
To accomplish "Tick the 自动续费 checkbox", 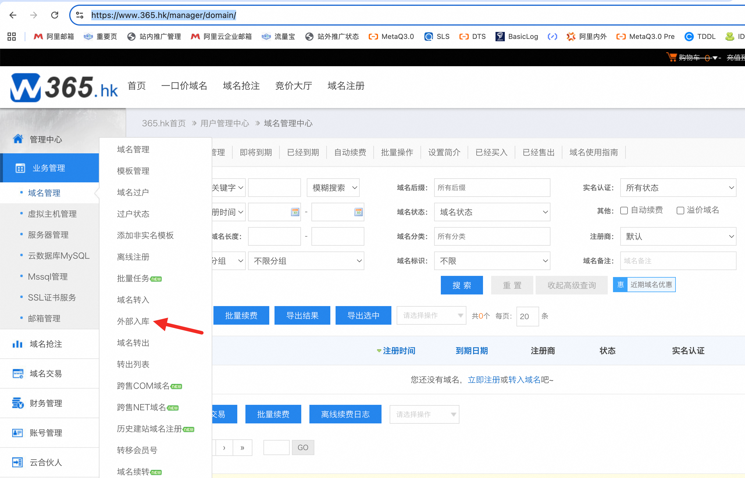I will [624, 211].
